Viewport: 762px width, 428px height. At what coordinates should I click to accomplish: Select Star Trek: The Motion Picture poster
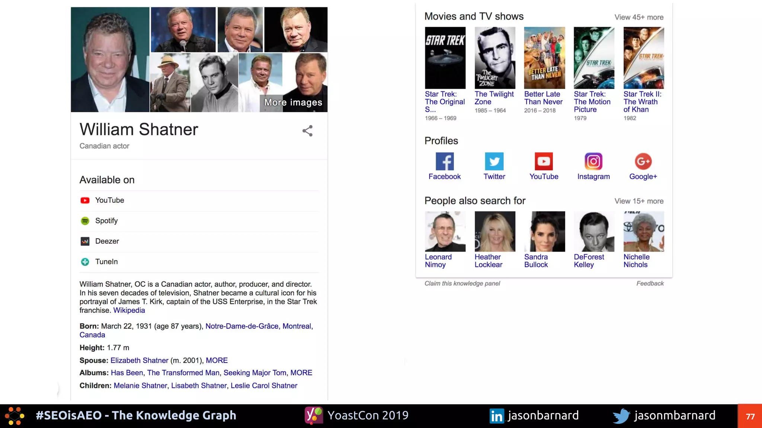point(594,58)
